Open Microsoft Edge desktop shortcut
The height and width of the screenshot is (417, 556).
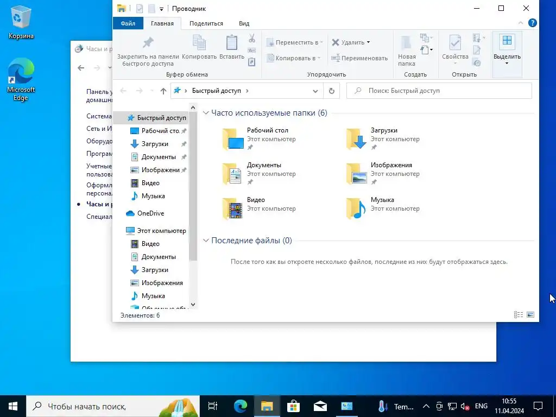[21, 79]
